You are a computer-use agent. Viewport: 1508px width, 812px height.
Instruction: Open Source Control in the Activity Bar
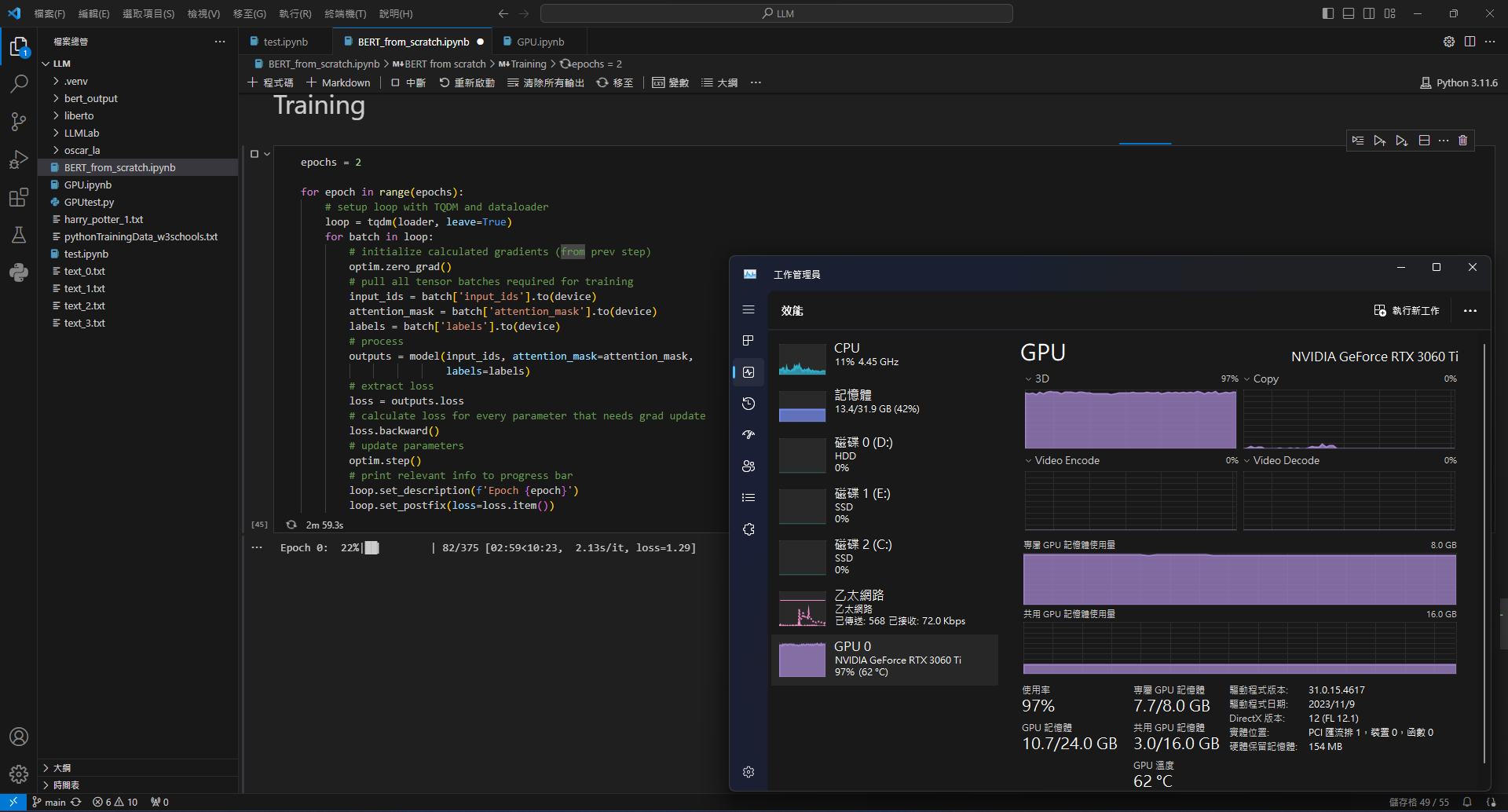tap(19, 122)
